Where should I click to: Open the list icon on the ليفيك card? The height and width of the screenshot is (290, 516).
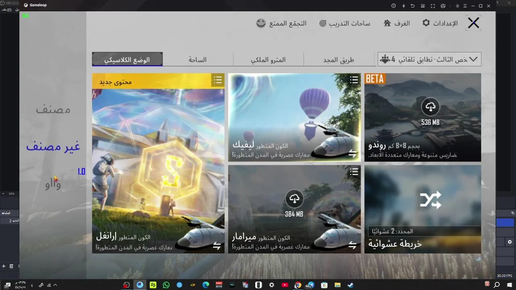[354, 80]
